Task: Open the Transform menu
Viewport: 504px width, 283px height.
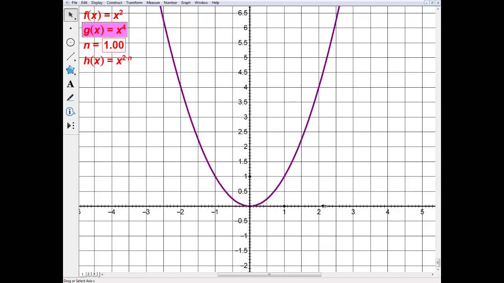Action: pyautogui.click(x=134, y=2)
